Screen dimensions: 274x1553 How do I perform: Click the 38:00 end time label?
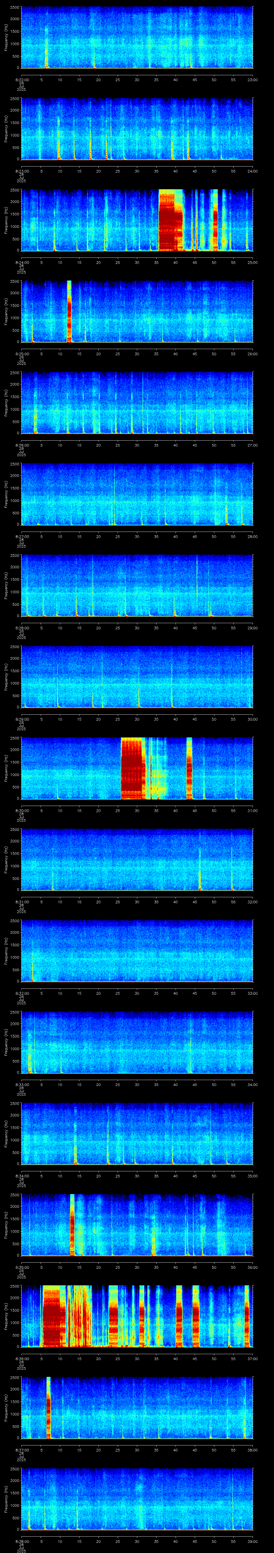pyautogui.click(x=252, y=1450)
